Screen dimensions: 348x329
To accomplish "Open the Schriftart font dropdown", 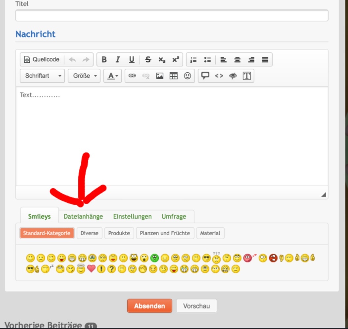I will point(43,76).
